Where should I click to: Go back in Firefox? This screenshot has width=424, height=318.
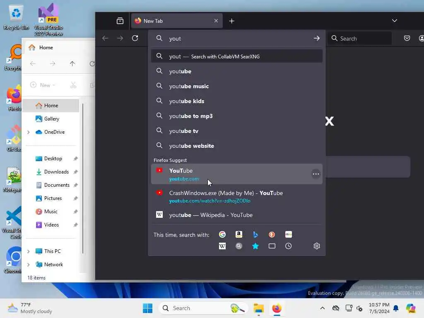click(x=105, y=38)
